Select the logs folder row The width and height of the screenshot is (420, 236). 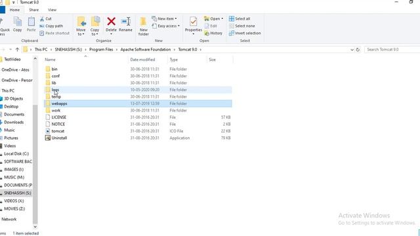[x=138, y=90]
